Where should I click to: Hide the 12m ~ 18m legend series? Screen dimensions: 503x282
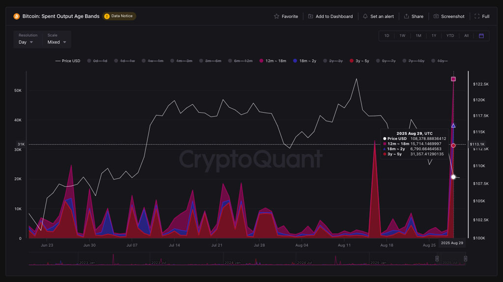pyautogui.click(x=273, y=61)
